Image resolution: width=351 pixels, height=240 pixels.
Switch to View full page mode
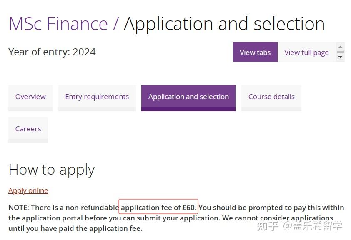(306, 52)
